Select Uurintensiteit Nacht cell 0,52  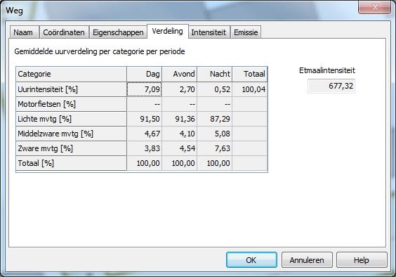(x=215, y=89)
